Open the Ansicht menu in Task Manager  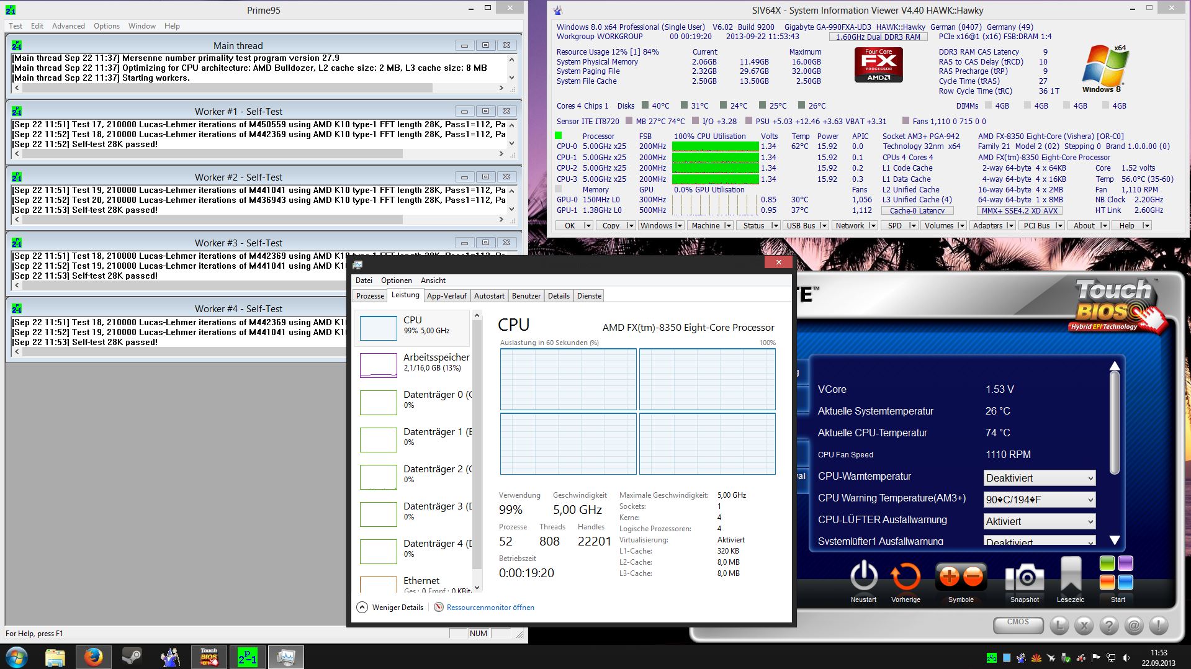pyautogui.click(x=433, y=281)
